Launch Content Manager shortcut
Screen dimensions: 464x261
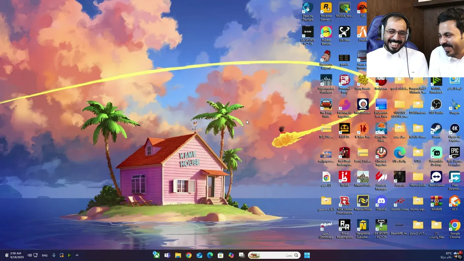[x=381, y=181]
